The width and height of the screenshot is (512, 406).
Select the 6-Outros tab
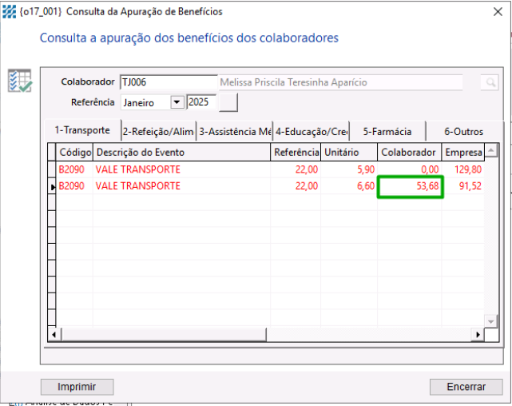tap(463, 131)
